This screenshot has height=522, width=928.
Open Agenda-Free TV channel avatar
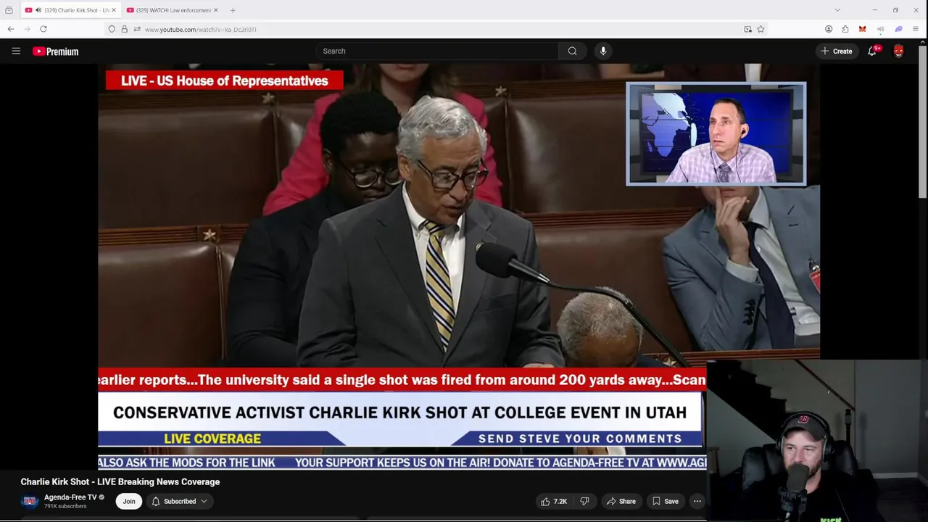click(x=30, y=501)
